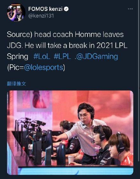
Task: Visit the @lolesports mention
Action: [44, 68]
